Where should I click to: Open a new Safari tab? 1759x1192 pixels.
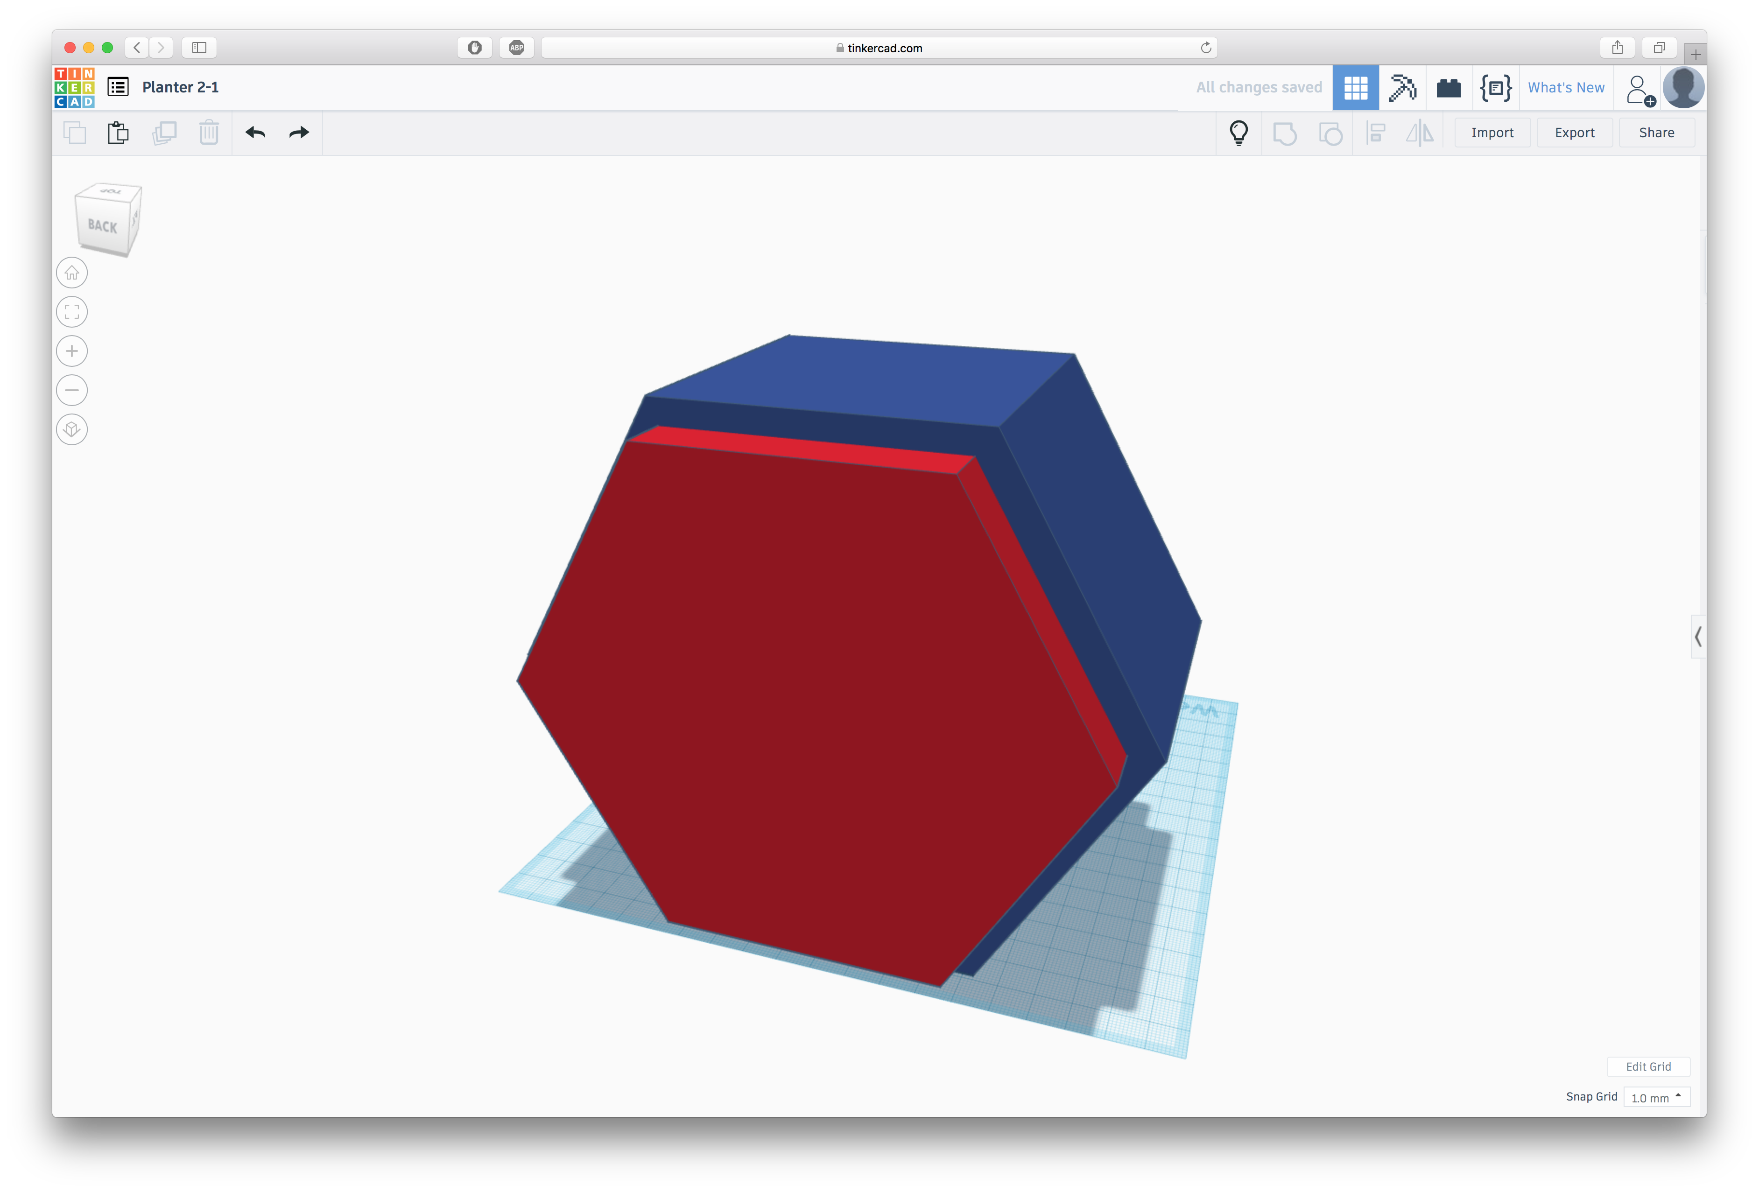pos(1696,55)
